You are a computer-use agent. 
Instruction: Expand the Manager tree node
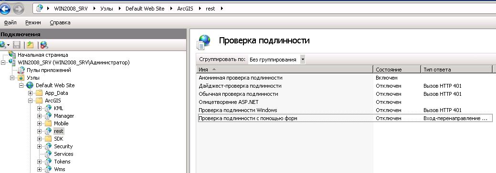tap(39, 116)
